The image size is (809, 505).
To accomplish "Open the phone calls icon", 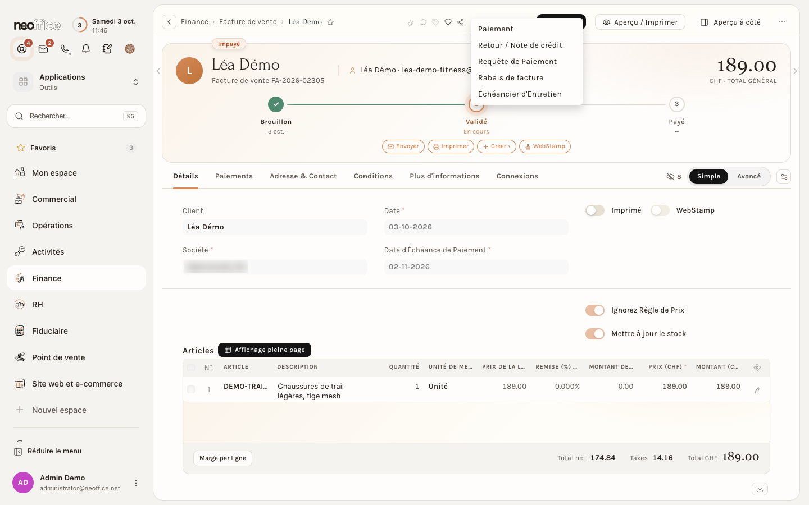I will click(x=65, y=49).
